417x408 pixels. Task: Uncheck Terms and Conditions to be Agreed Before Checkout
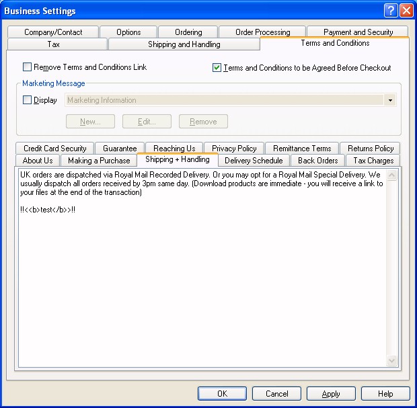217,67
